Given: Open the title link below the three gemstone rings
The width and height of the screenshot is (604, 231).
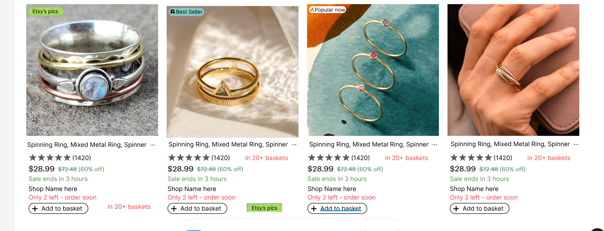Looking at the screenshot, I should (x=369, y=145).
